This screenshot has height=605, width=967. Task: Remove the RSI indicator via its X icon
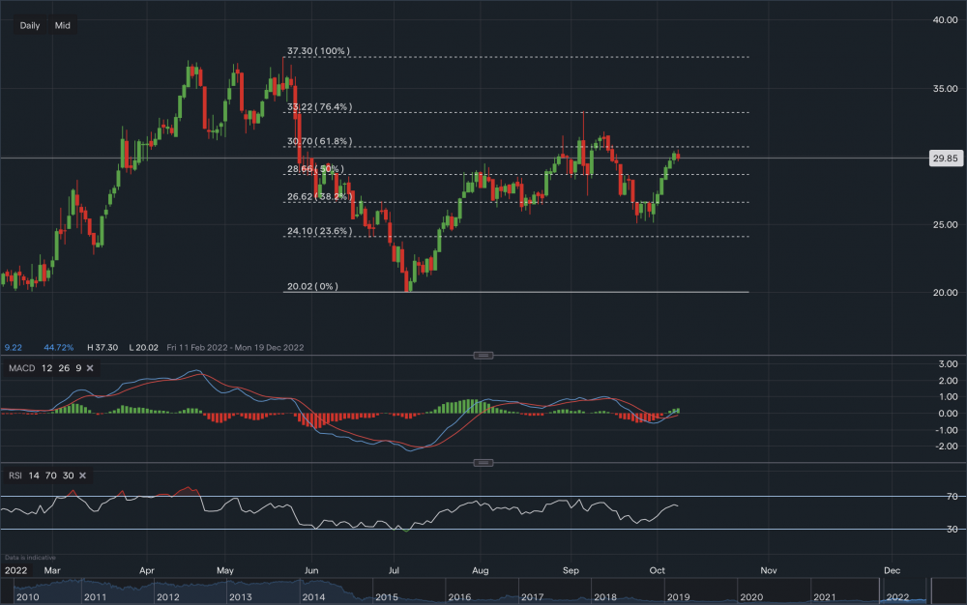81,475
